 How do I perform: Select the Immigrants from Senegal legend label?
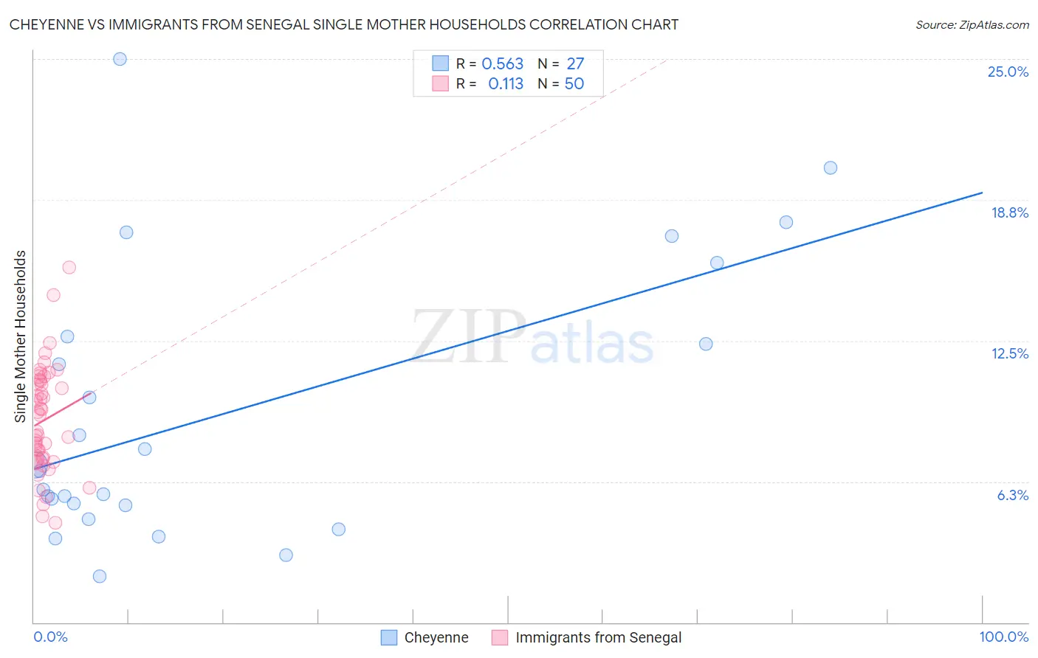click(599, 637)
